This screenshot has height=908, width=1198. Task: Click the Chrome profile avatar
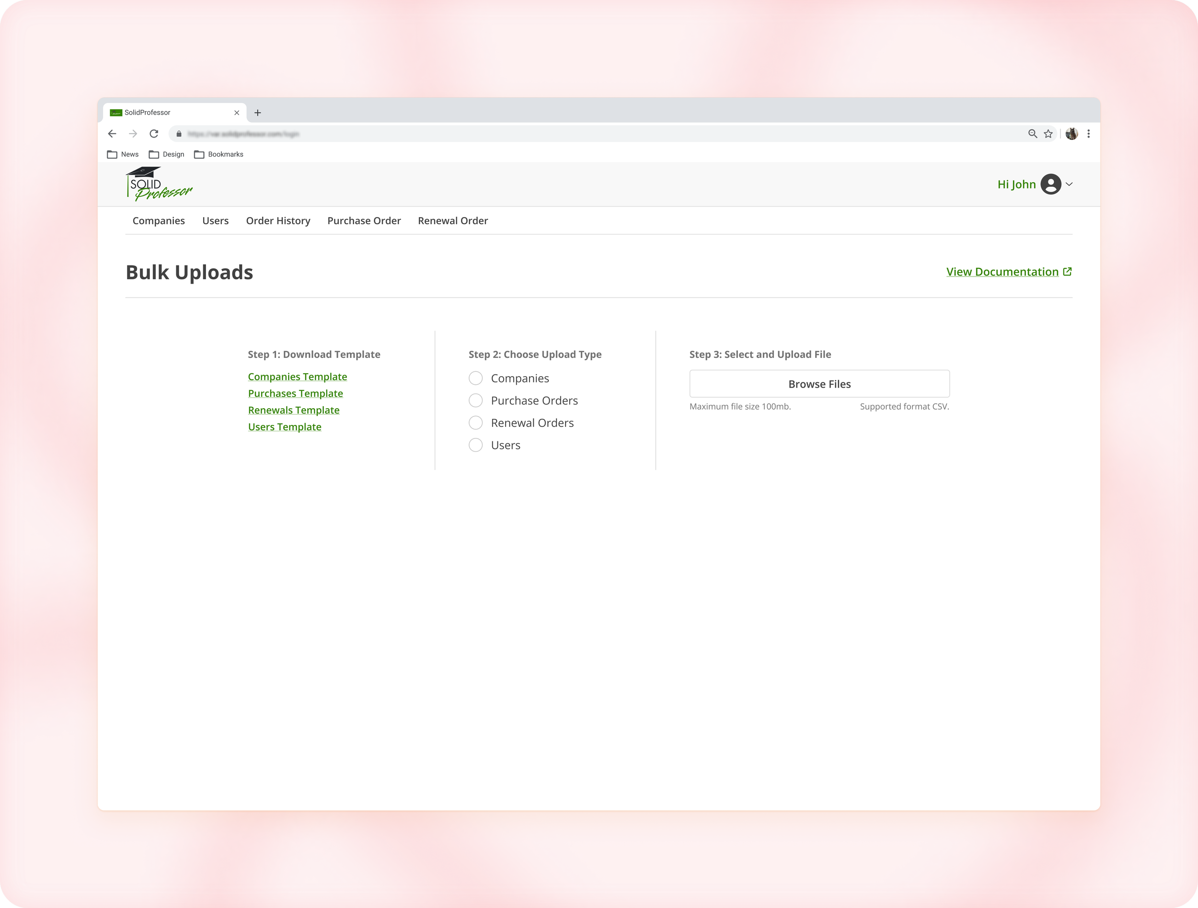coord(1071,134)
